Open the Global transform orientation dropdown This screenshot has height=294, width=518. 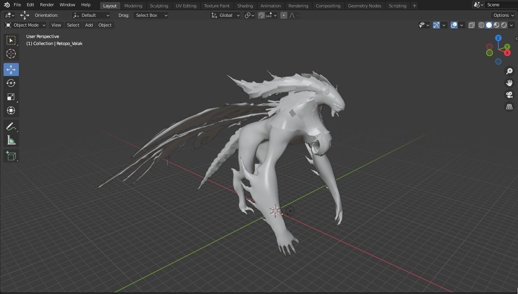[225, 15]
